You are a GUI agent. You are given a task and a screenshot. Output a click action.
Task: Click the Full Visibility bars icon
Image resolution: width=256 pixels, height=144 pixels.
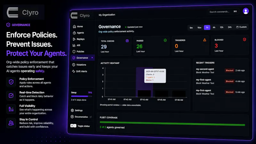coord(11,109)
